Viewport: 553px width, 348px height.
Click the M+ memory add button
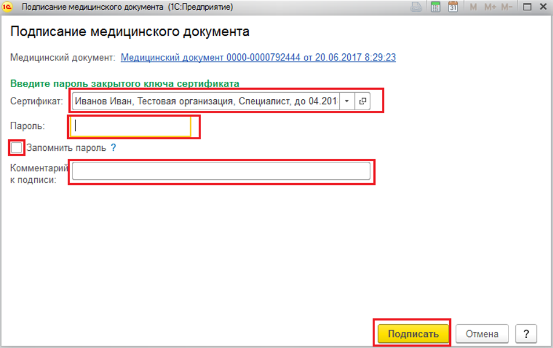click(x=490, y=7)
